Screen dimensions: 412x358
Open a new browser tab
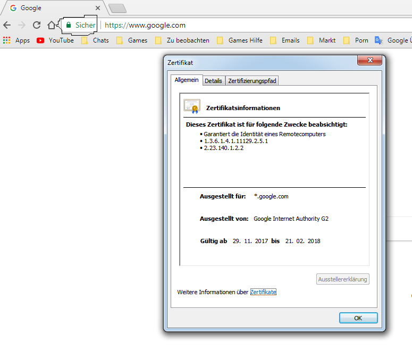(x=117, y=8)
